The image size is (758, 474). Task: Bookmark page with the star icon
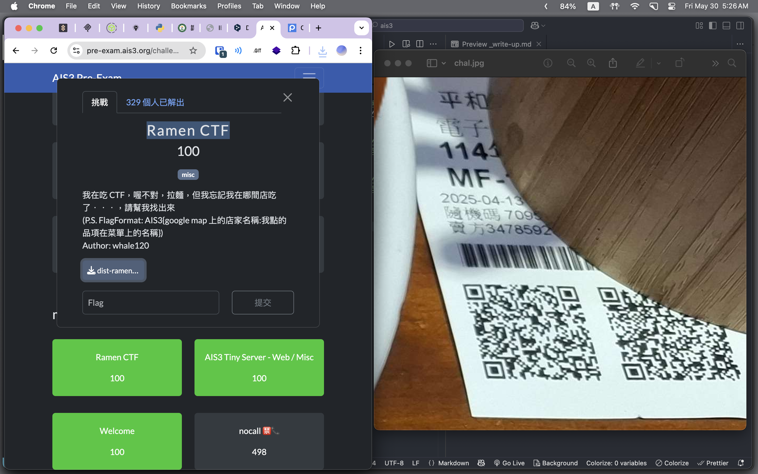pos(193,51)
